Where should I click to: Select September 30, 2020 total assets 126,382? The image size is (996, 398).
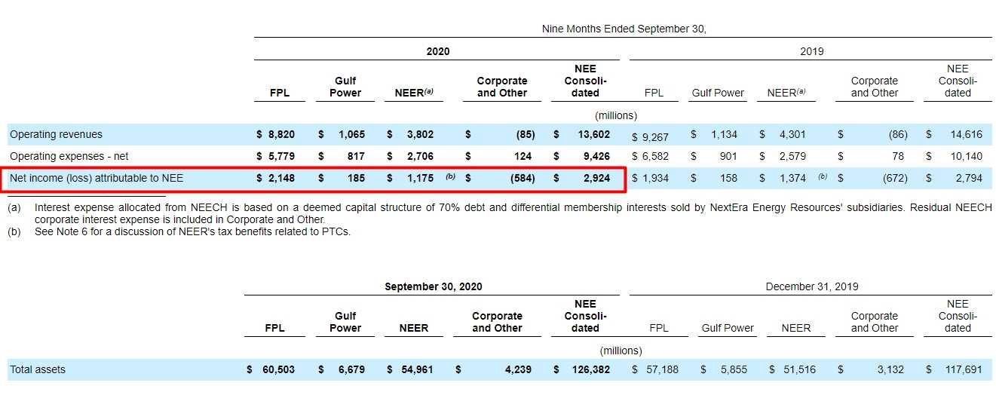pyautogui.click(x=590, y=370)
